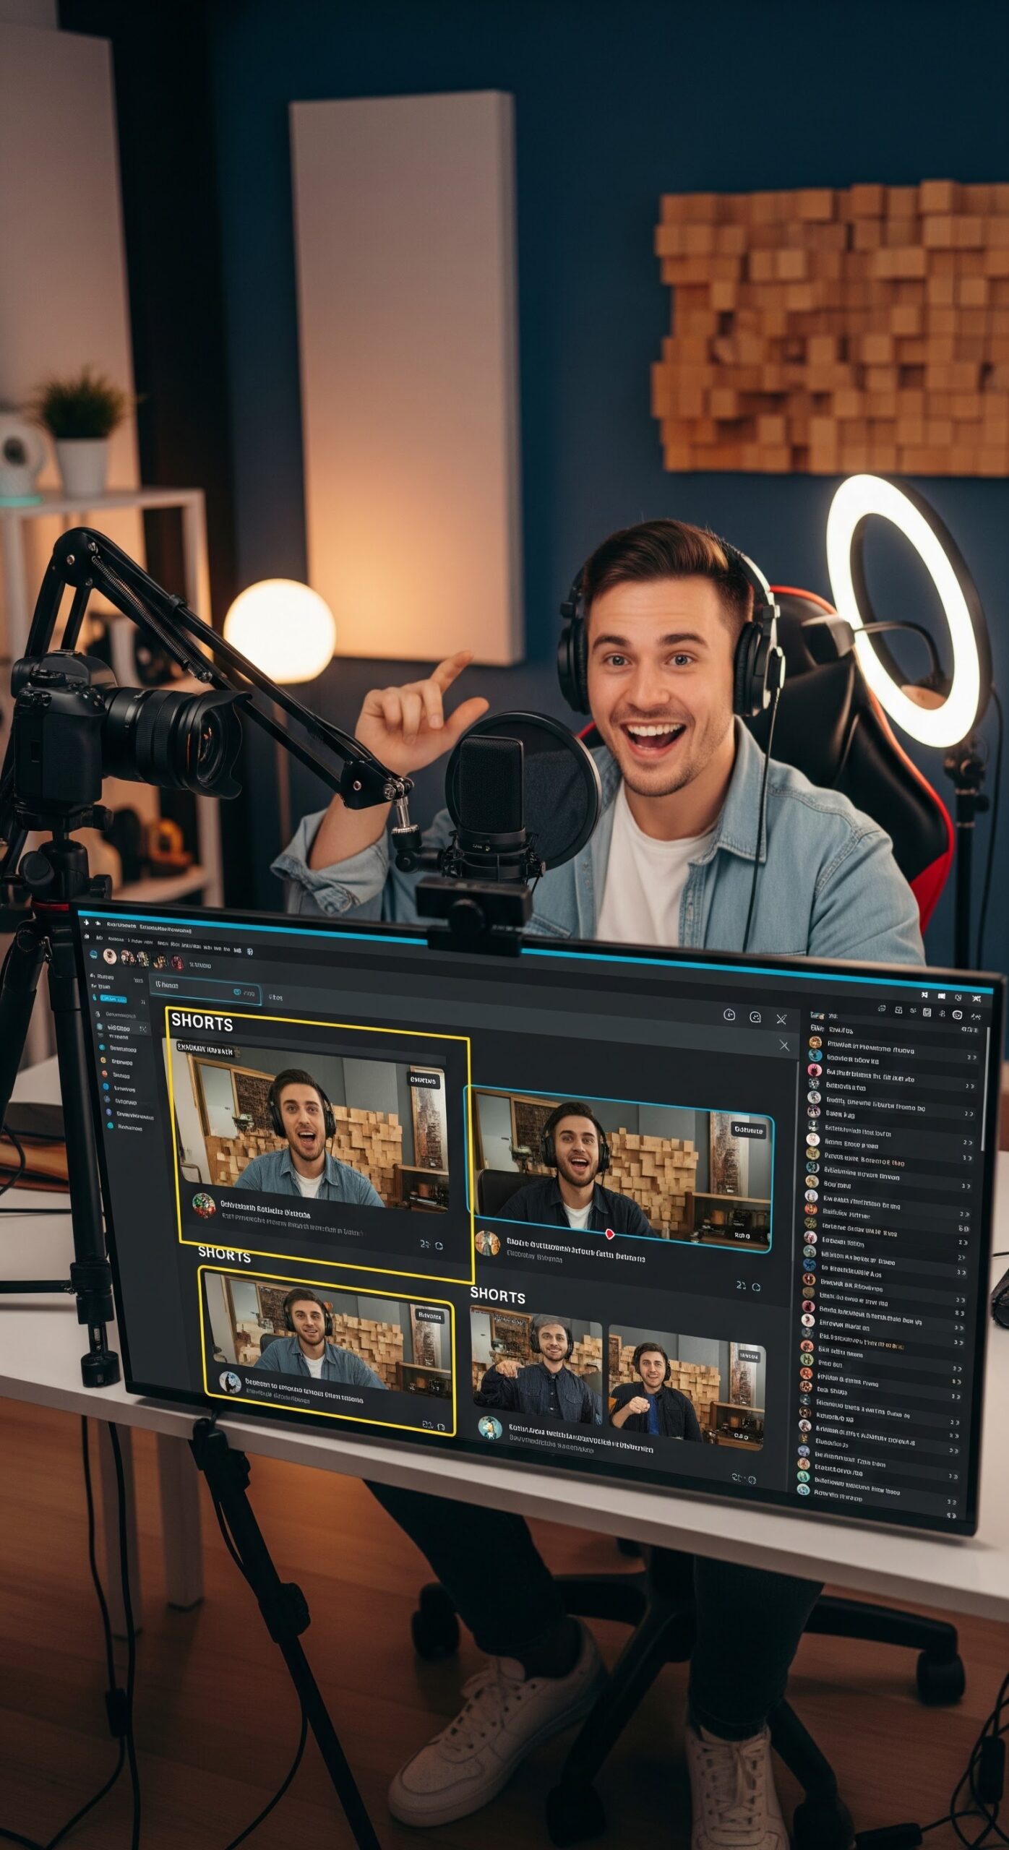Open the channel avatar under the blue-framed video
The image size is (1009, 1850).
click(488, 1243)
